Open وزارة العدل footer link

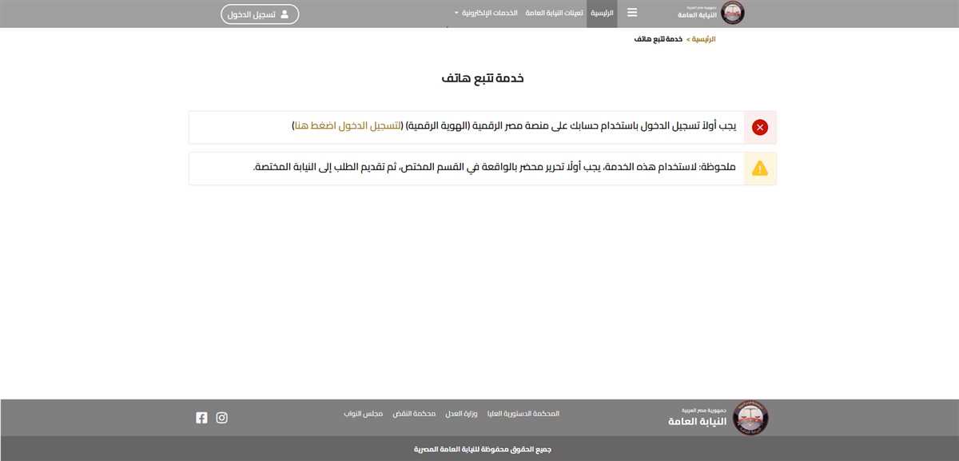460,414
